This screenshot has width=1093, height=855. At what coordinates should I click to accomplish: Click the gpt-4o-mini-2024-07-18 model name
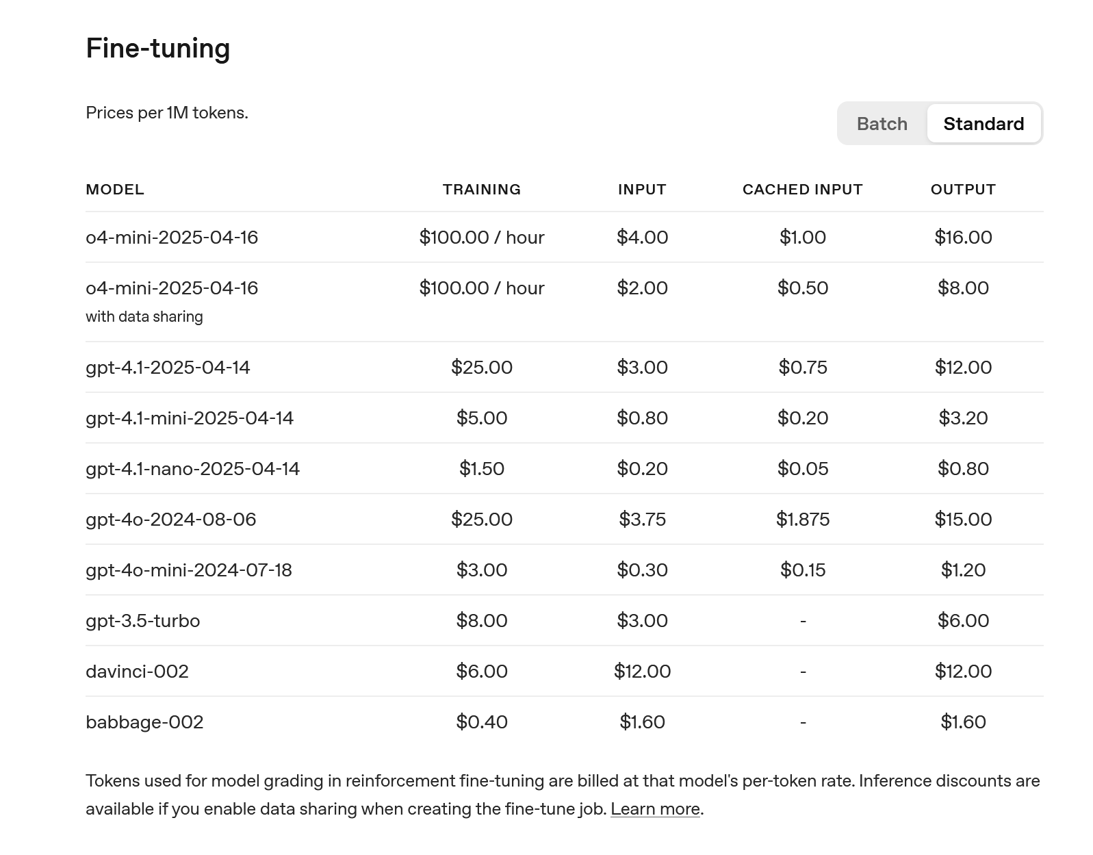point(188,570)
